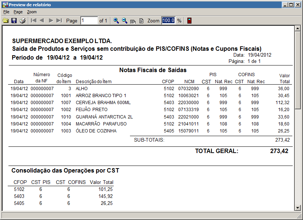Click consolidation value 101,25
Screen dimensions: 303x220
[x=106, y=189]
